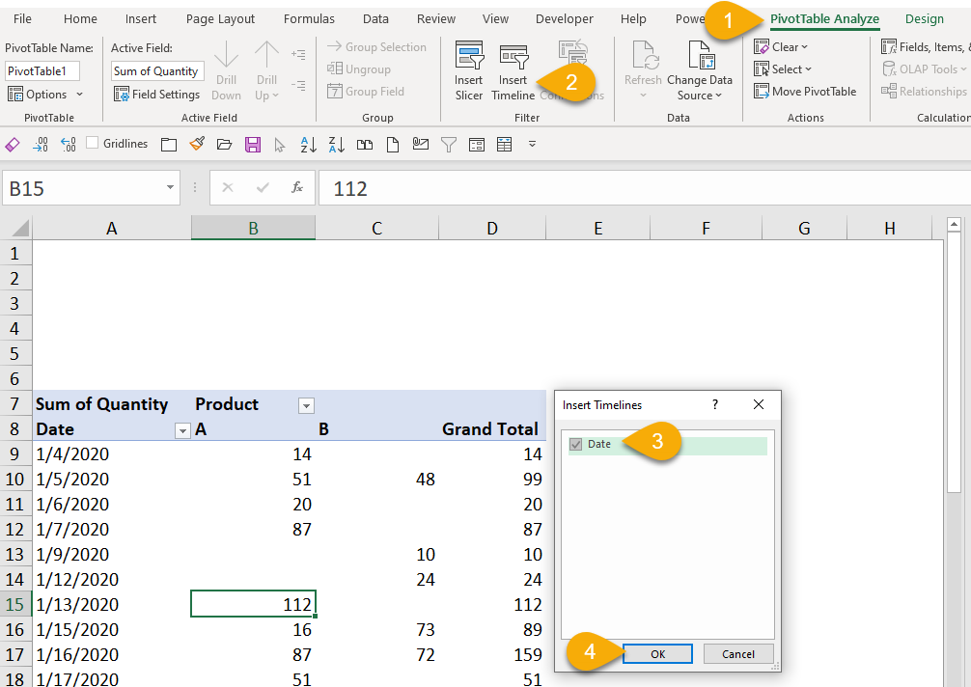
Task: Click the PivotTable Name input field
Action: (42, 71)
